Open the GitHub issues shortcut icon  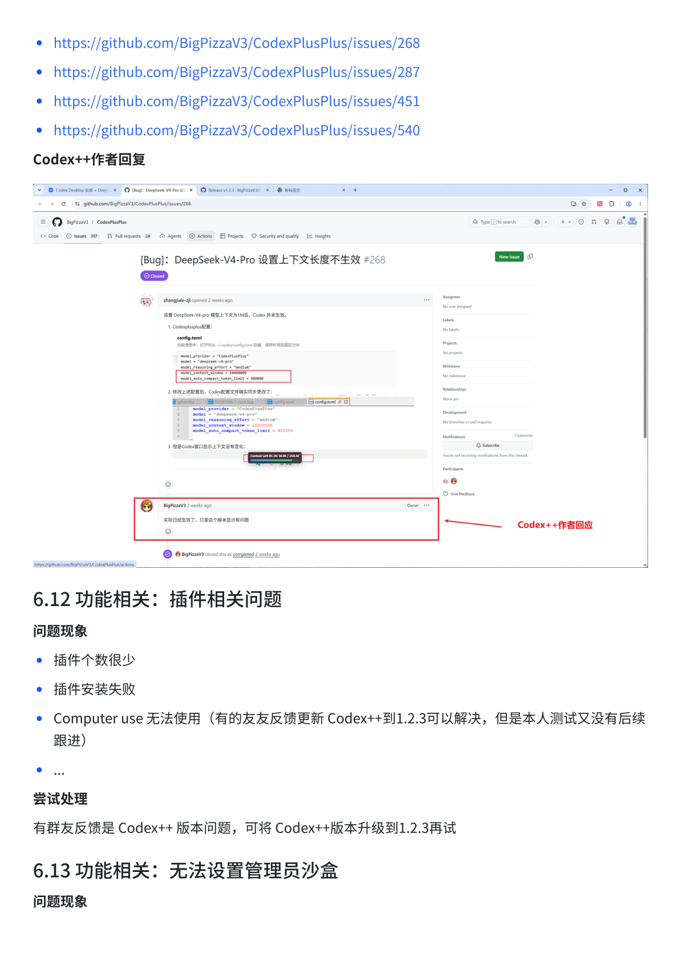581,222
